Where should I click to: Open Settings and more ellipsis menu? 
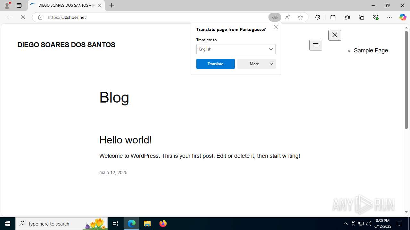pyautogui.click(x=389, y=17)
